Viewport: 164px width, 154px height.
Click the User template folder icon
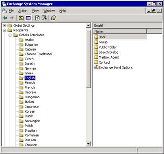[96, 37]
